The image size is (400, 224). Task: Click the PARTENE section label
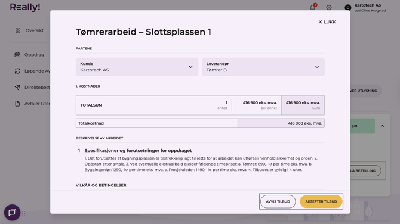coord(84,48)
